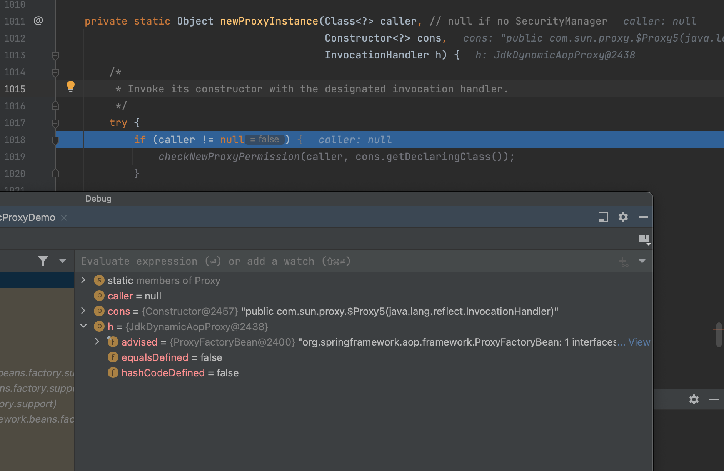Select the ProxyDemo debug session tab

(28, 217)
